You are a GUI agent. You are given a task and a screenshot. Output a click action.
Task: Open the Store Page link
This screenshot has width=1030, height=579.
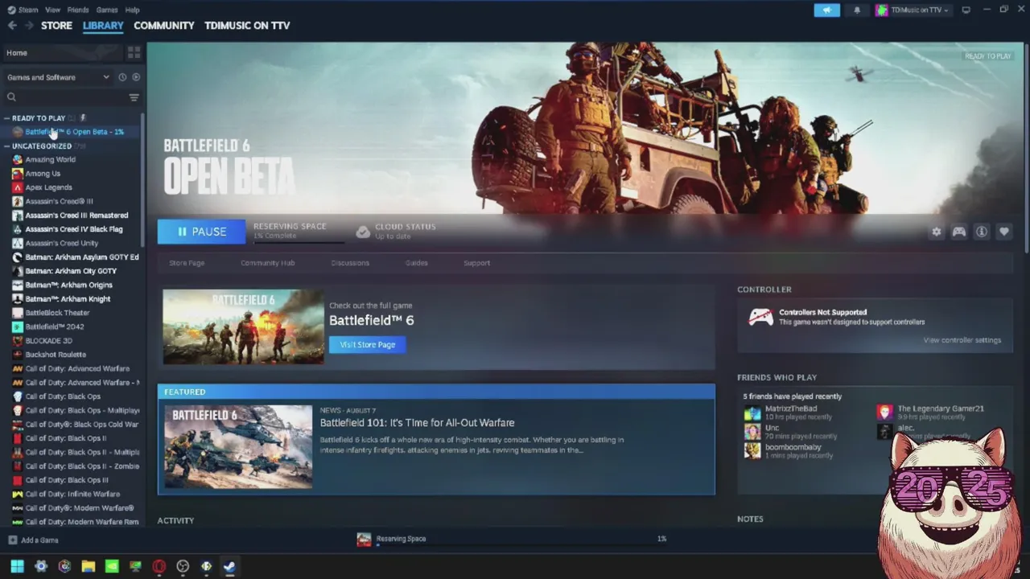pyautogui.click(x=187, y=263)
